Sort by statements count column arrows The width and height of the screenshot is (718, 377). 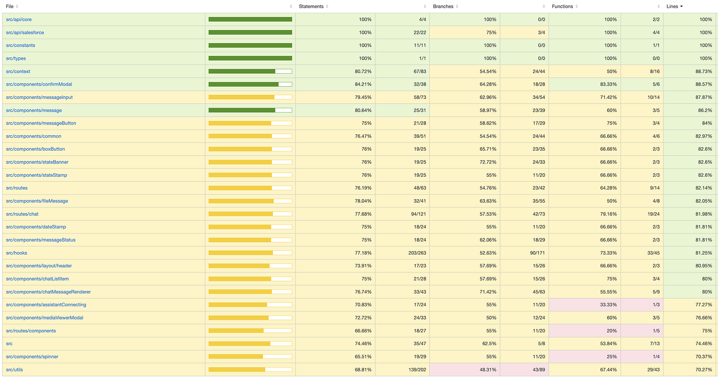(425, 7)
